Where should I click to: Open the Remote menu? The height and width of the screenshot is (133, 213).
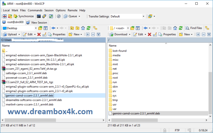tap(73, 10)
